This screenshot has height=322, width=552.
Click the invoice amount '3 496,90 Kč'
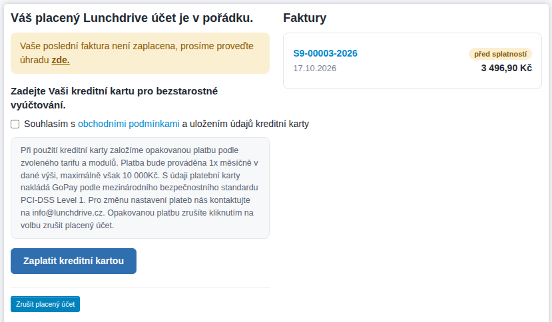pos(507,68)
